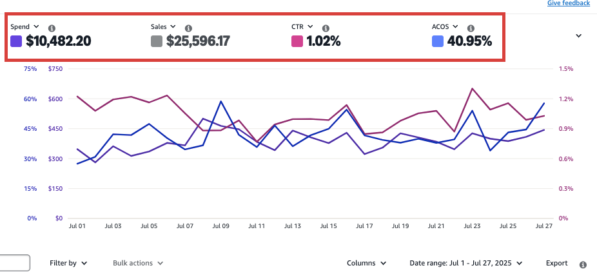
Task: Click the Give feedback link
Action: point(569,3)
